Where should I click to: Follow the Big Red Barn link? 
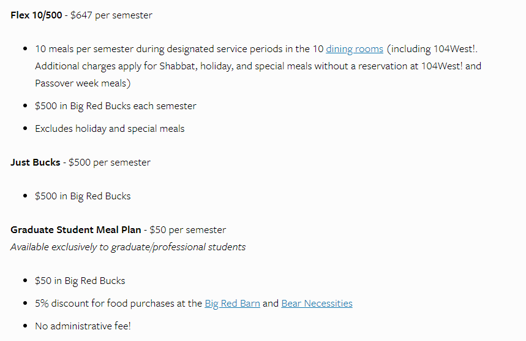[232, 304]
